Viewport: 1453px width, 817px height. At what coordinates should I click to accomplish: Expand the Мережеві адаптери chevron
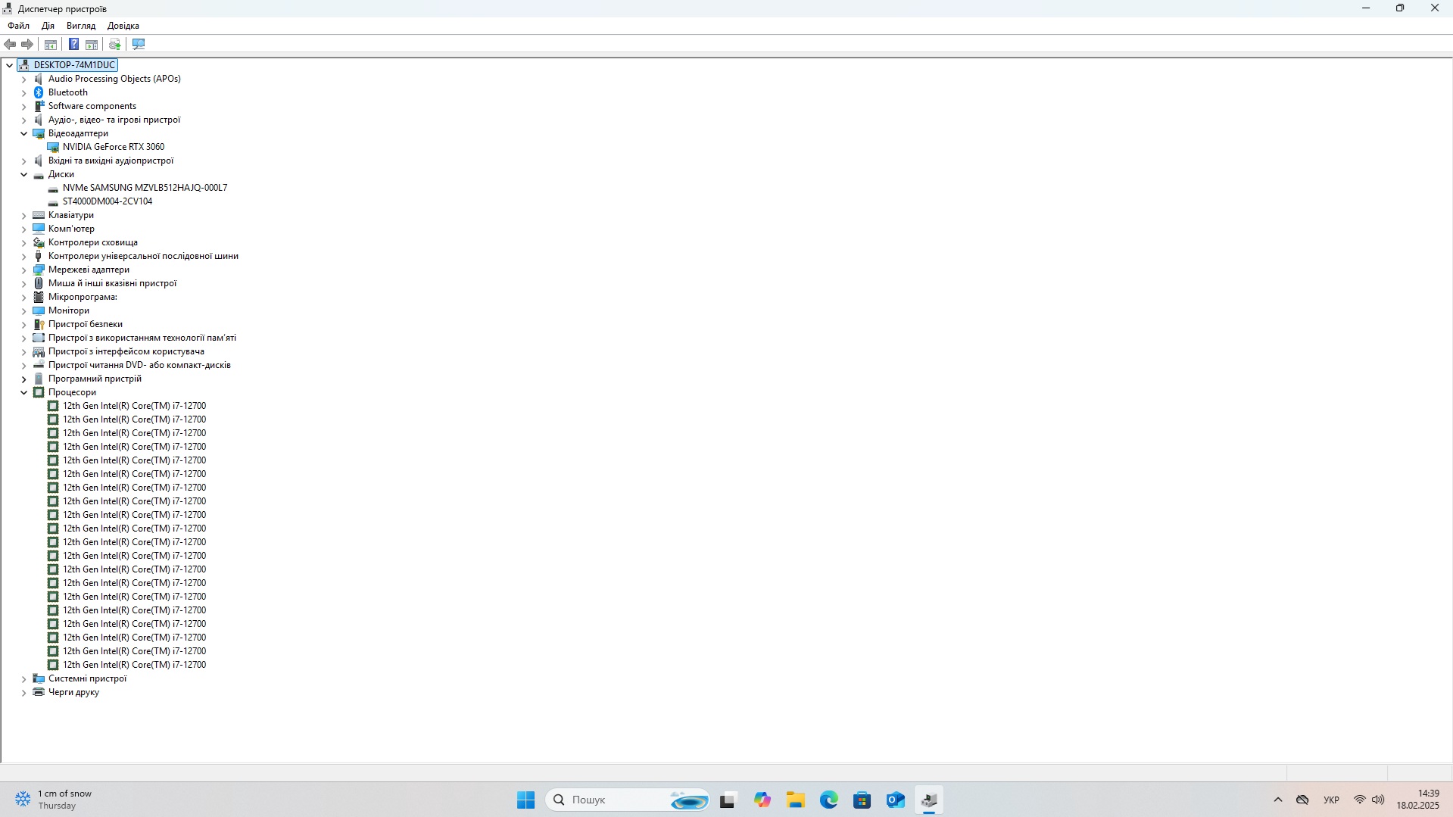pos(24,270)
